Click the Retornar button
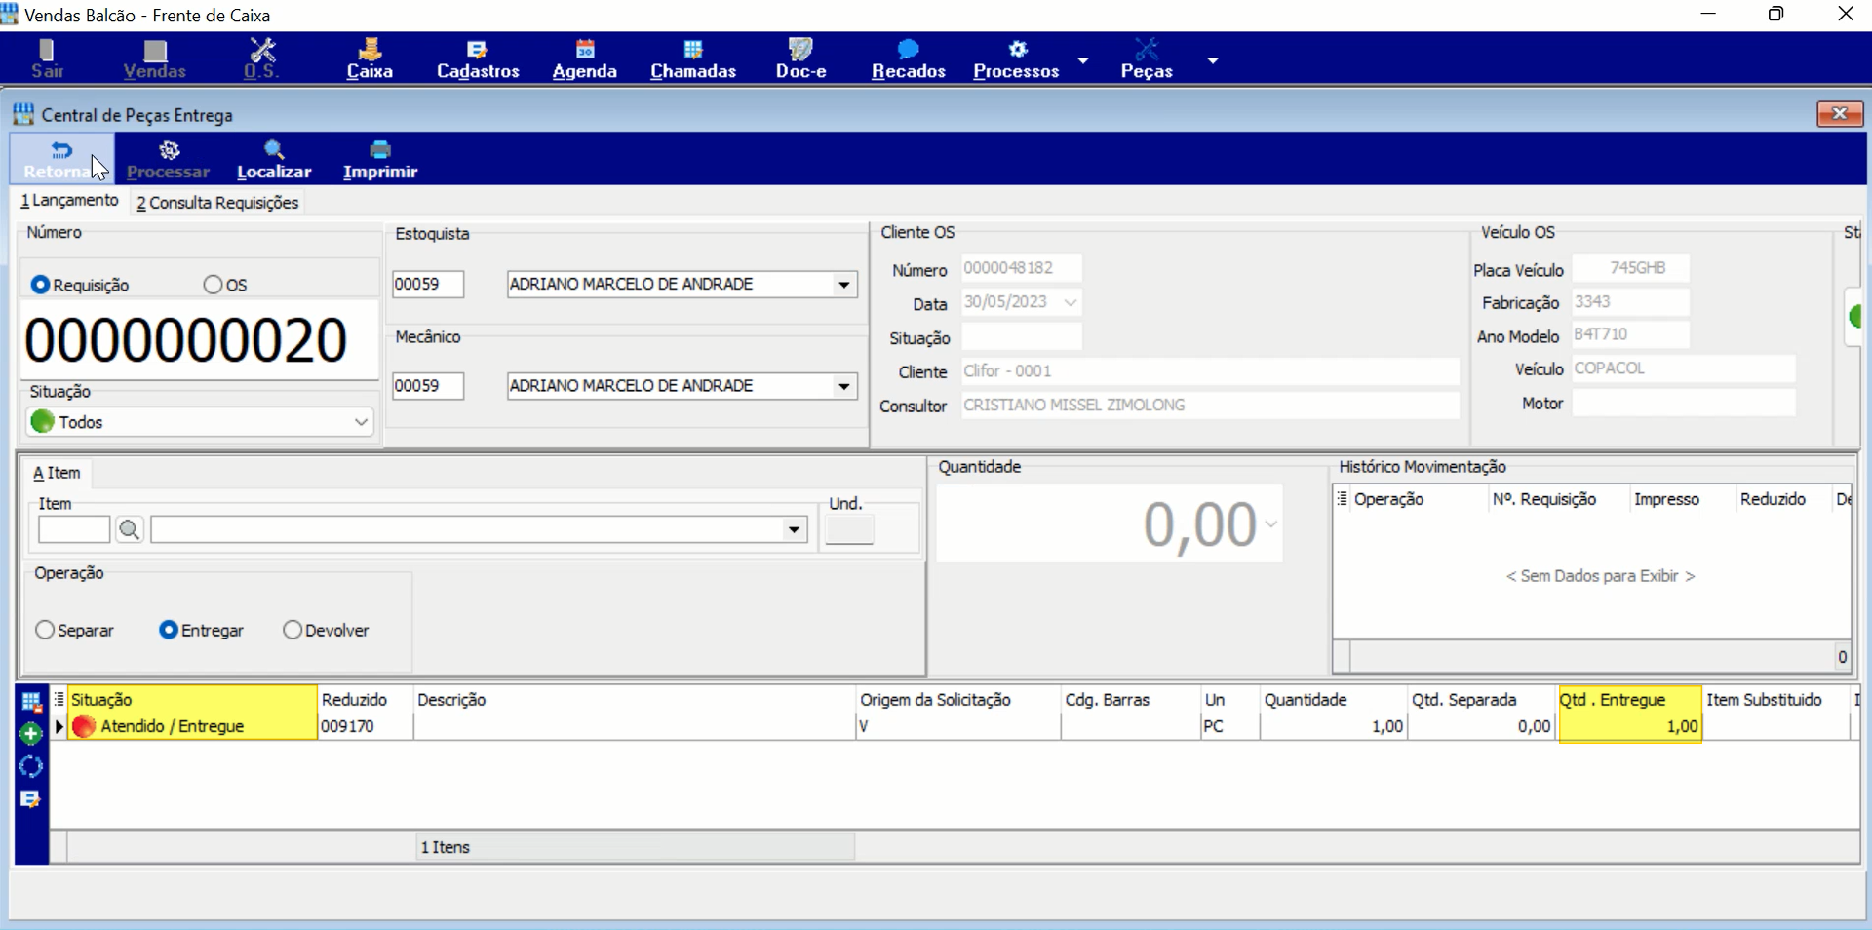This screenshot has width=1872, height=930. tap(61, 159)
